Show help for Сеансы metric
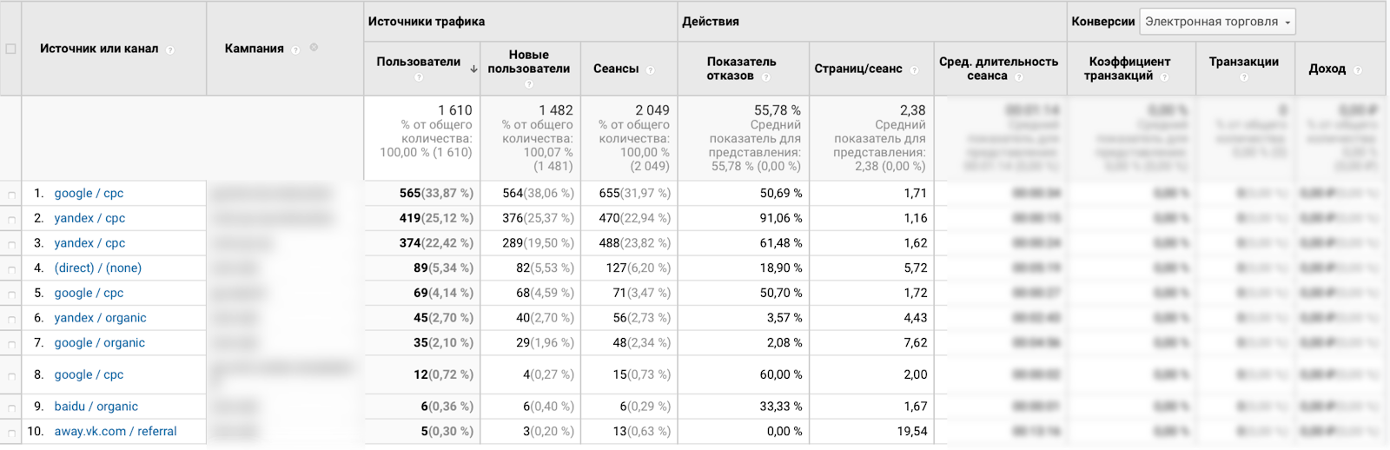 click(x=651, y=70)
